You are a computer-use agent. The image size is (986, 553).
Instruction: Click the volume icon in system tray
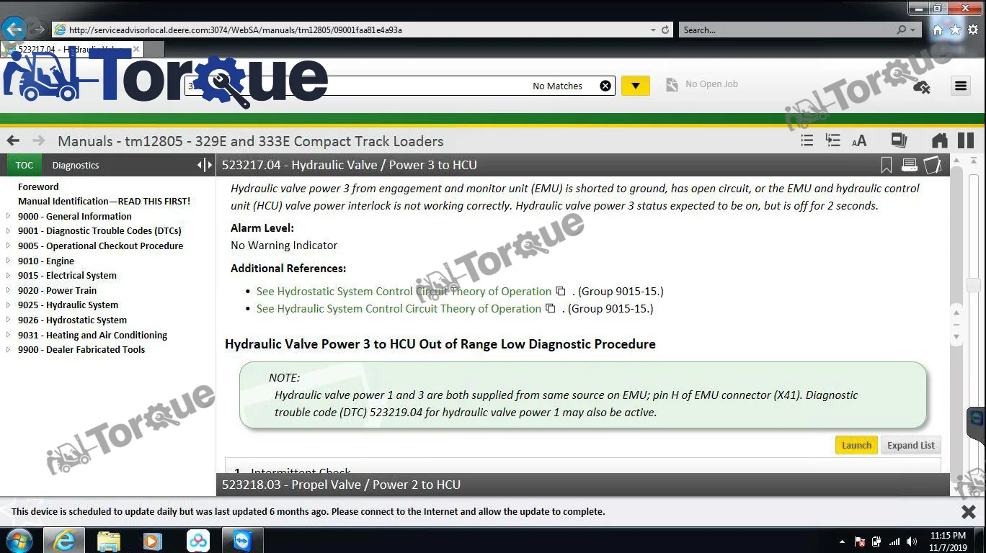912,541
